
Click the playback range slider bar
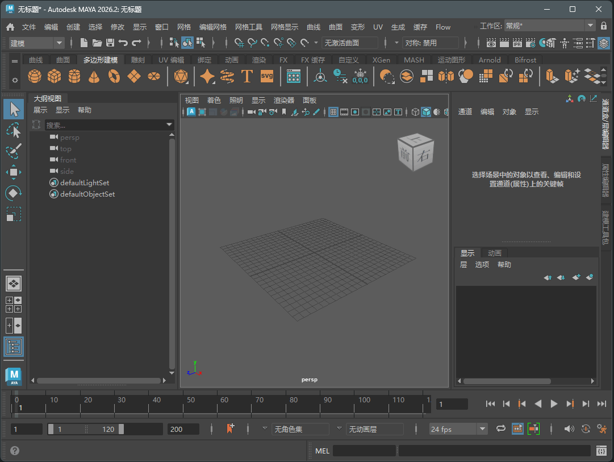pyautogui.click(x=85, y=429)
